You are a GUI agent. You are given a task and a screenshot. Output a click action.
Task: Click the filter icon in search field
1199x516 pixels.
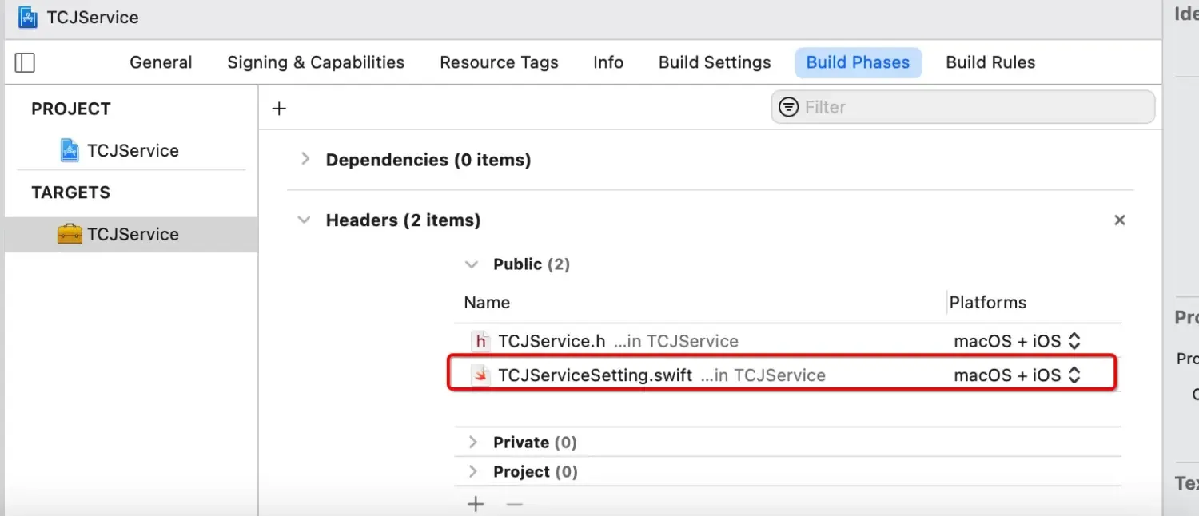click(788, 107)
